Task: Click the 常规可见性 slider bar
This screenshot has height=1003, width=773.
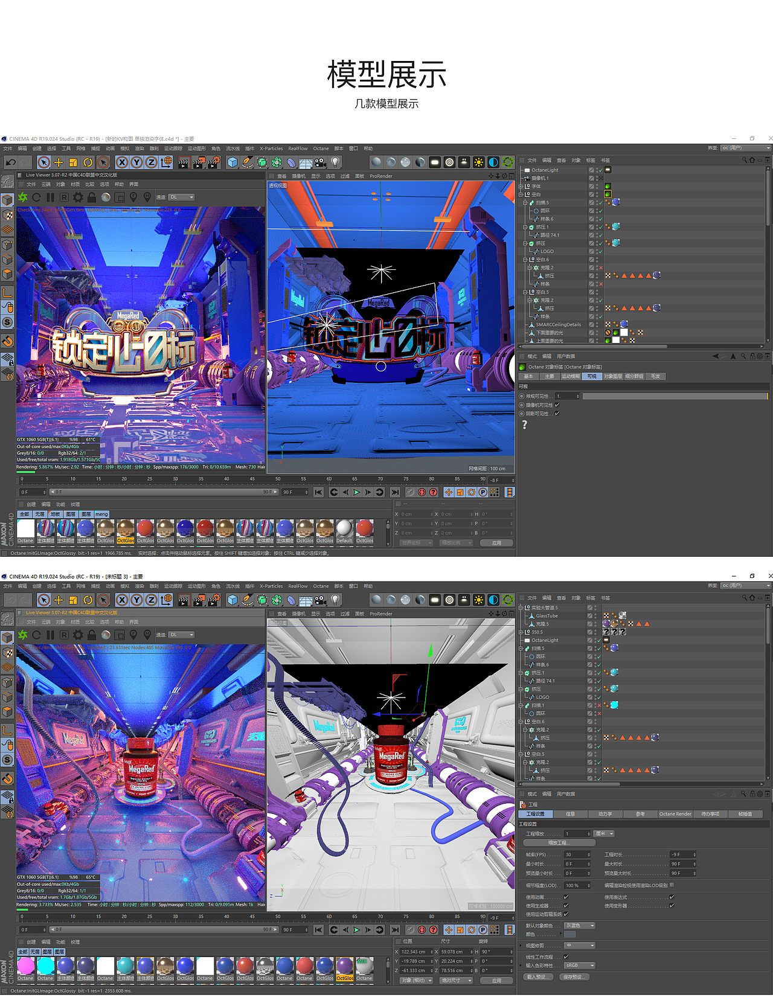Action: tap(675, 396)
